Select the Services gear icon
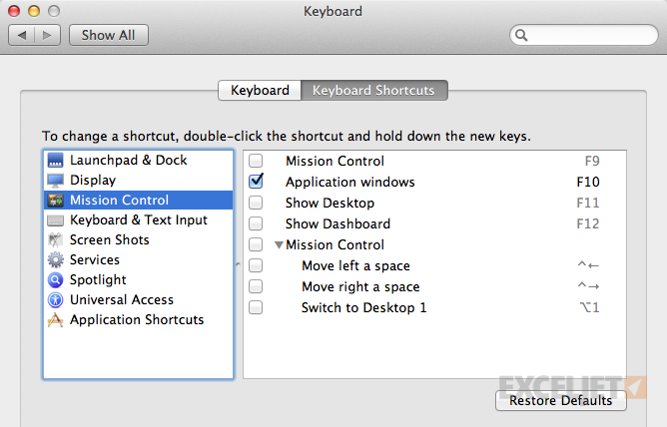The image size is (667, 427). [55, 259]
